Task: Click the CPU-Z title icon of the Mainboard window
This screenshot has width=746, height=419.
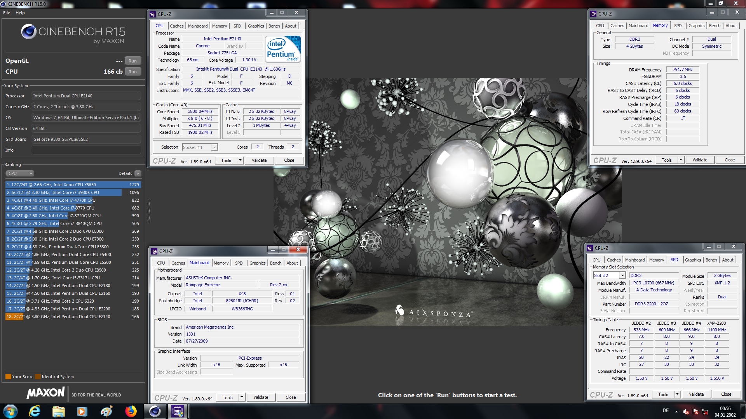Action: pyautogui.click(x=154, y=251)
